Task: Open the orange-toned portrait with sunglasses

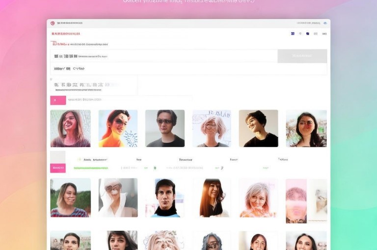Action: tap(118, 128)
